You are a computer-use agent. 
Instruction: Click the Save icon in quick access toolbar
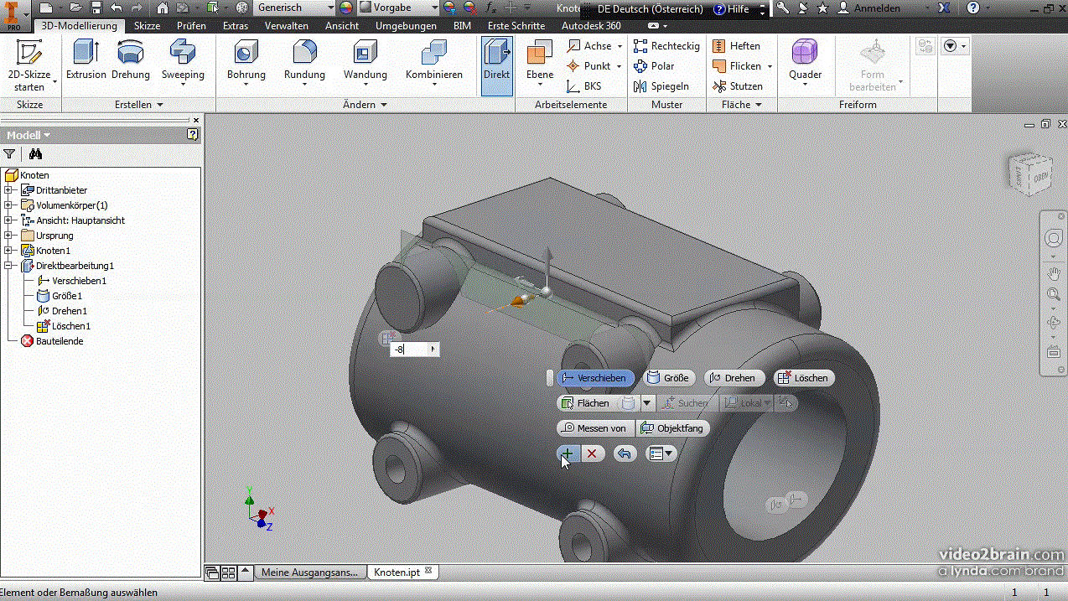pos(96,8)
